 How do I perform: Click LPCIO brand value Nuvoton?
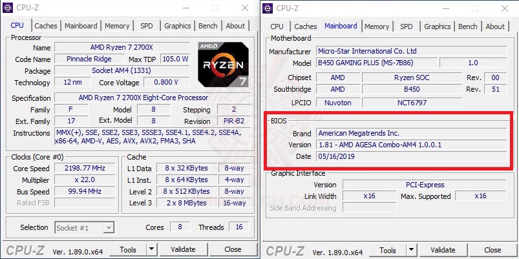(338, 103)
